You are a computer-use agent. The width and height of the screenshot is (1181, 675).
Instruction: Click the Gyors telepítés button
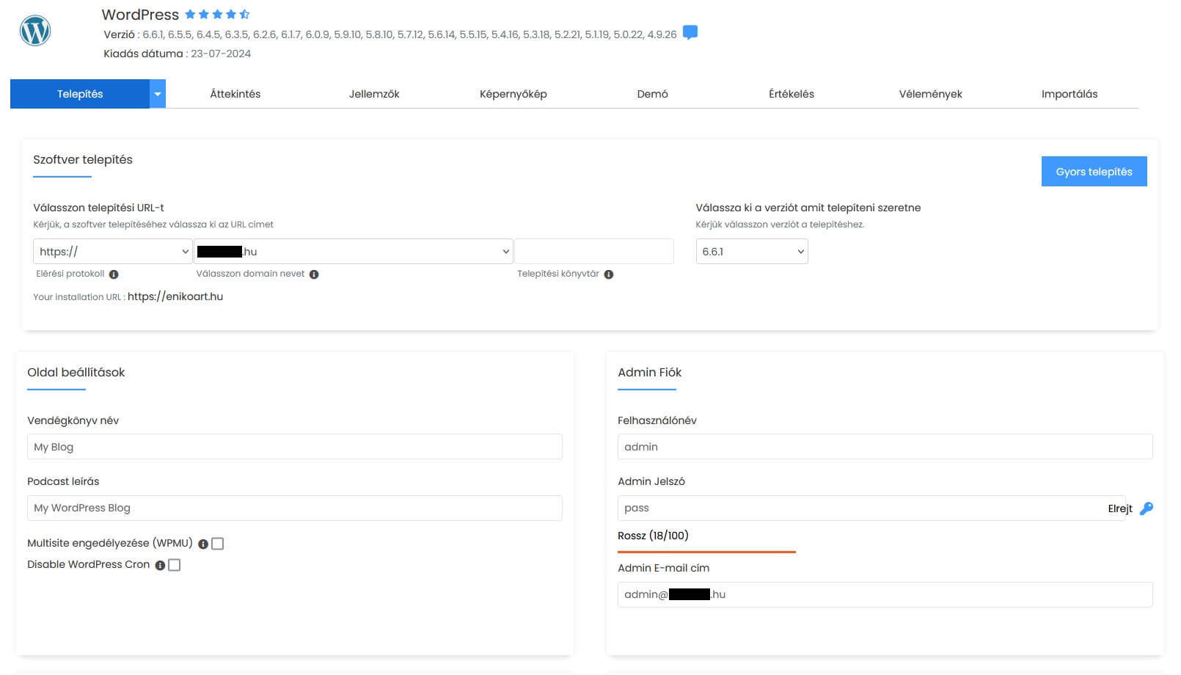coord(1094,171)
